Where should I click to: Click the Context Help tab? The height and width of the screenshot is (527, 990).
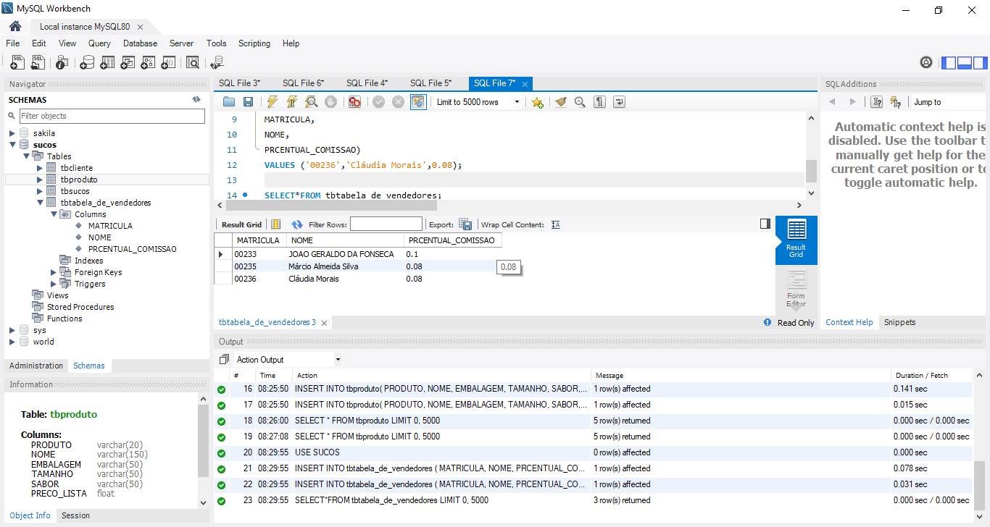(x=849, y=322)
